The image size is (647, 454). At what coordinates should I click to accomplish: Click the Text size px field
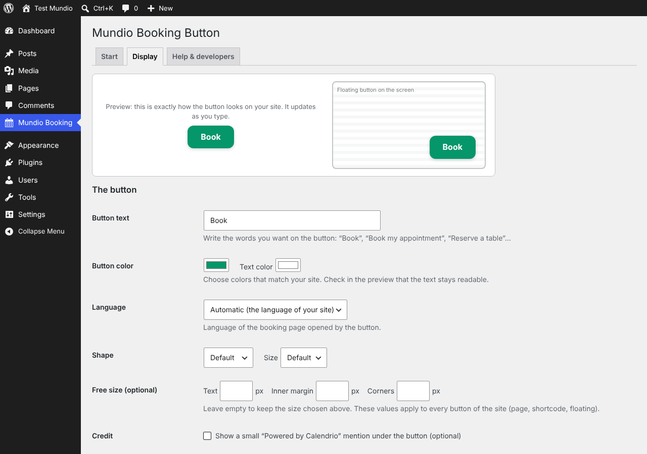pyautogui.click(x=237, y=391)
